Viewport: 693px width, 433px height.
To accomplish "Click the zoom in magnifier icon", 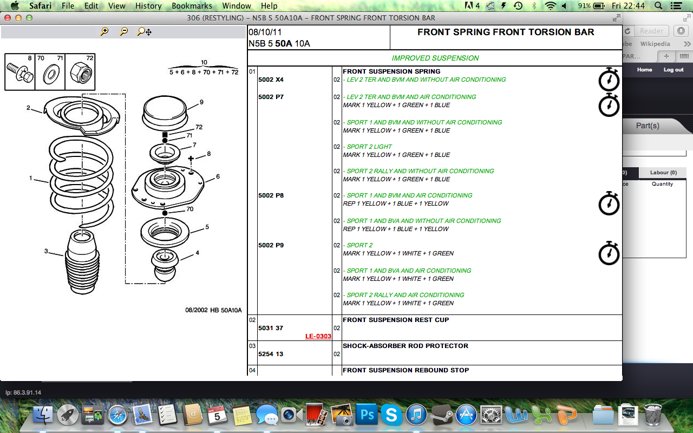I will pyautogui.click(x=104, y=31).
